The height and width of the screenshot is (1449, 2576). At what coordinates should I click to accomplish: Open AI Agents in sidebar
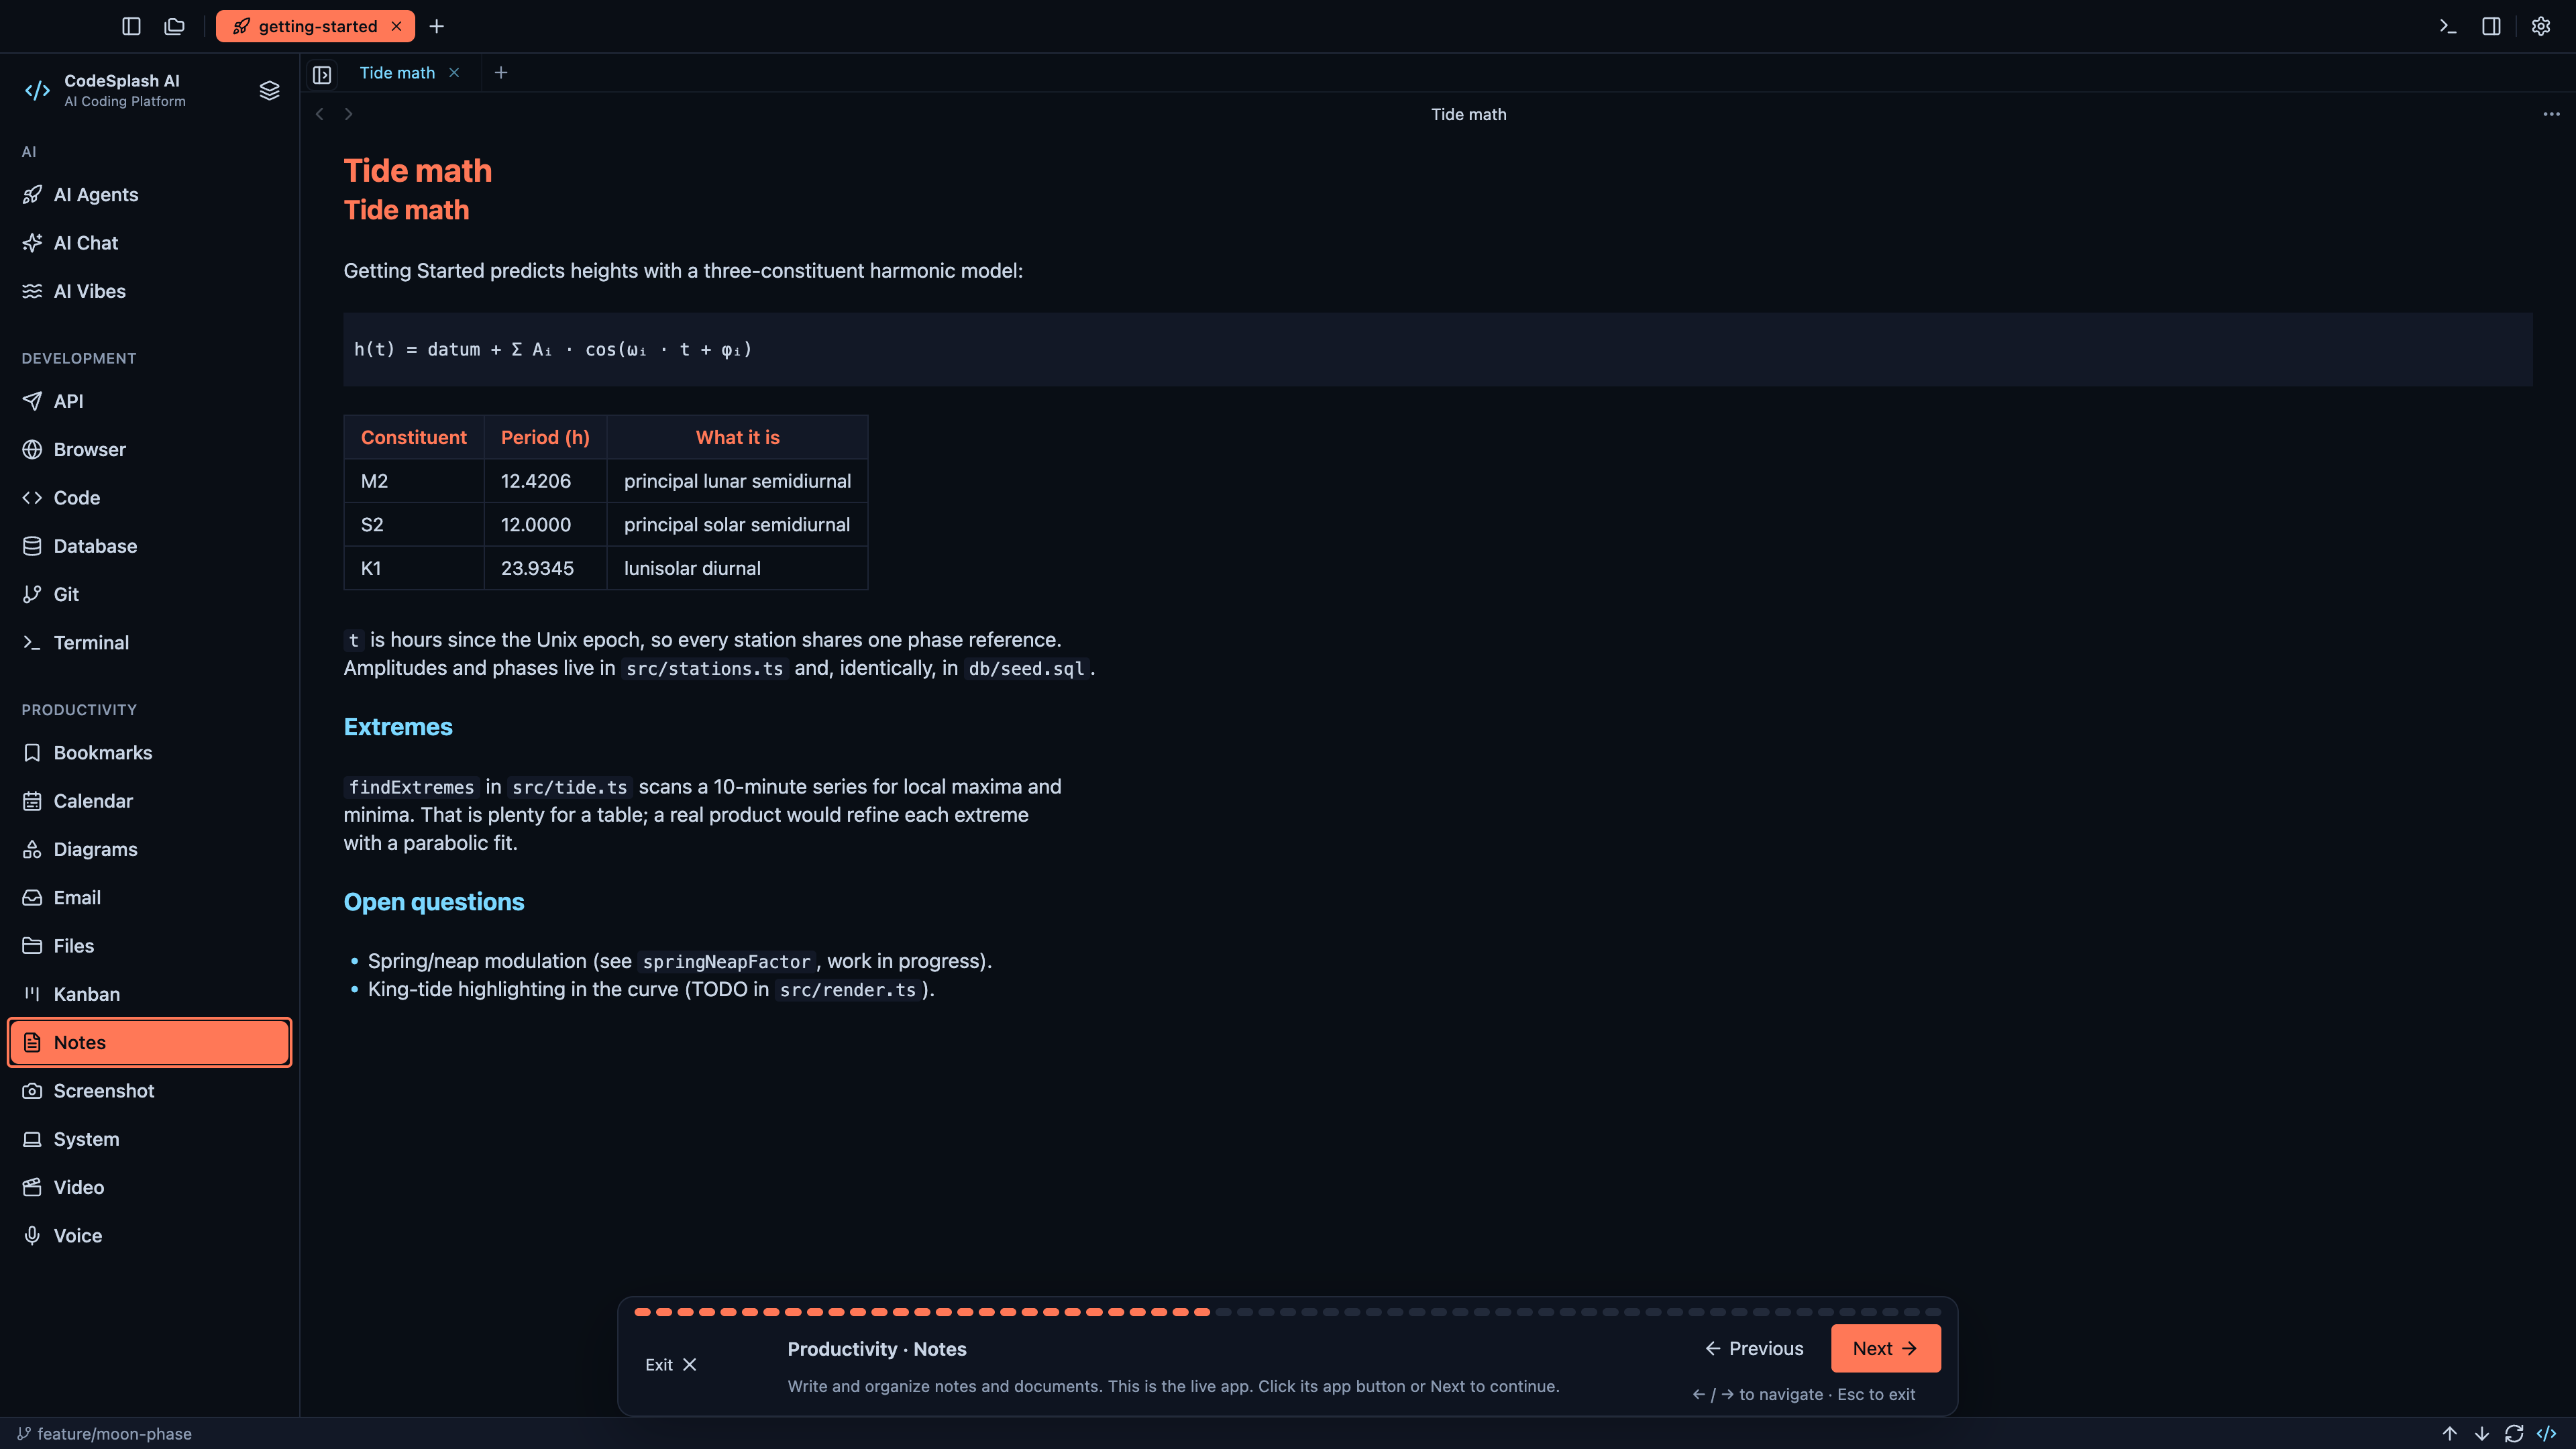tap(150, 195)
